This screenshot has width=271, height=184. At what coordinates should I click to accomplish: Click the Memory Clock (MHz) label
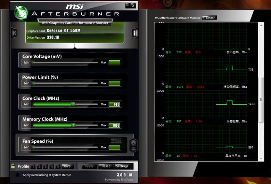tap(45, 119)
